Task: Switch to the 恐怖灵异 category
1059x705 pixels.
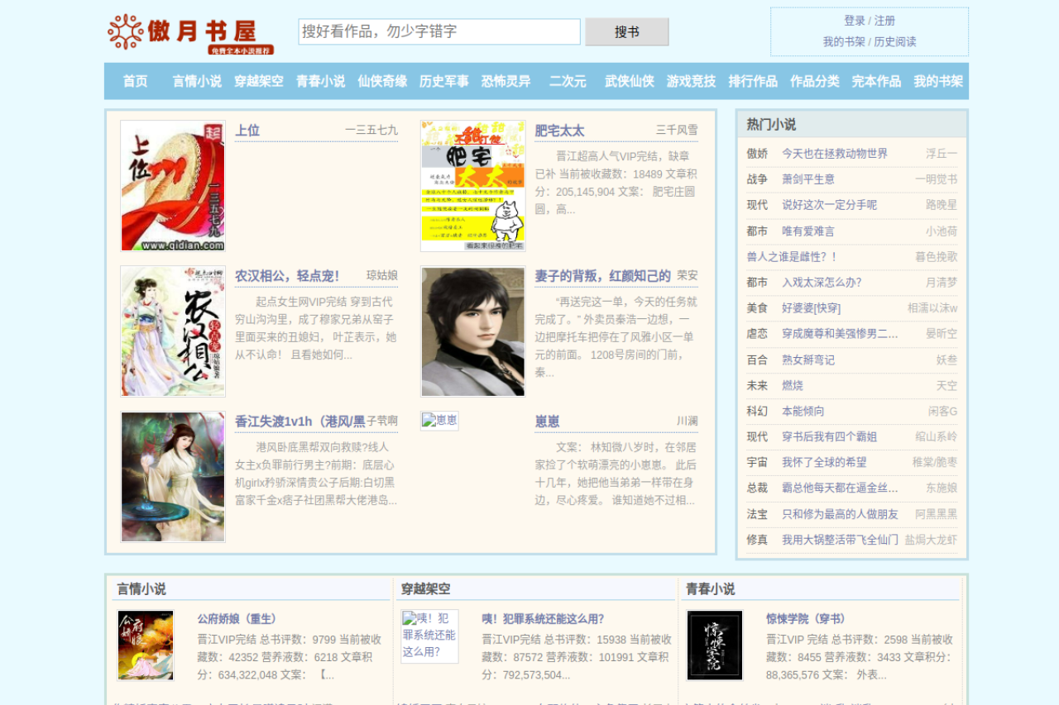Action: coord(506,81)
